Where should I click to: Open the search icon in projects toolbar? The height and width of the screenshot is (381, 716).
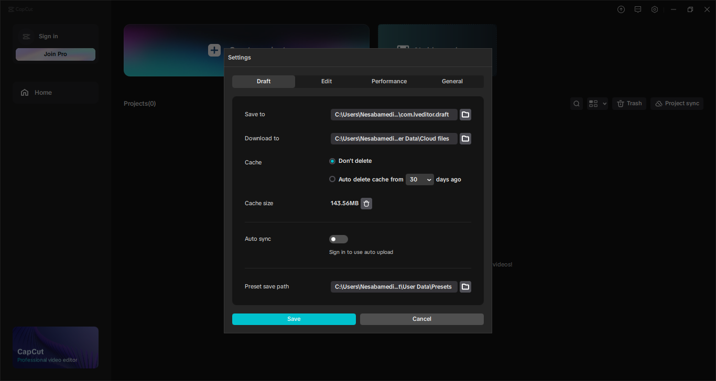click(577, 104)
